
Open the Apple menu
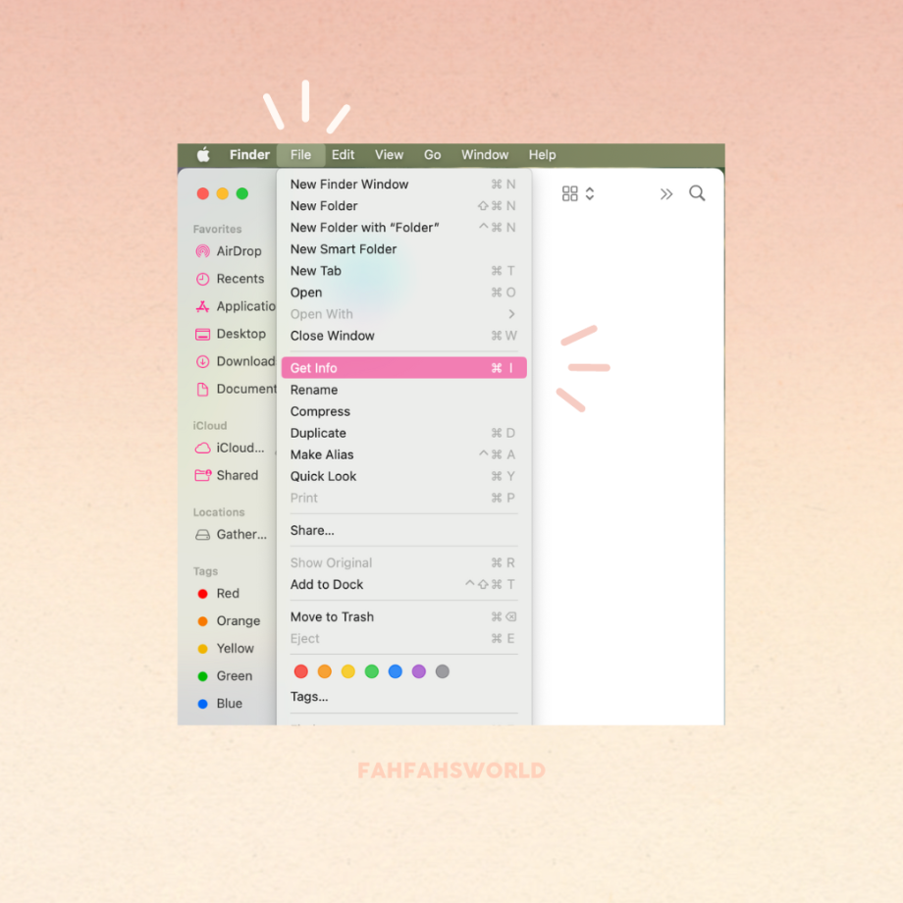(x=202, y=154)
